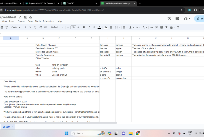Click the insert chart icon
The image size is (204, 137).
[161, 27]
